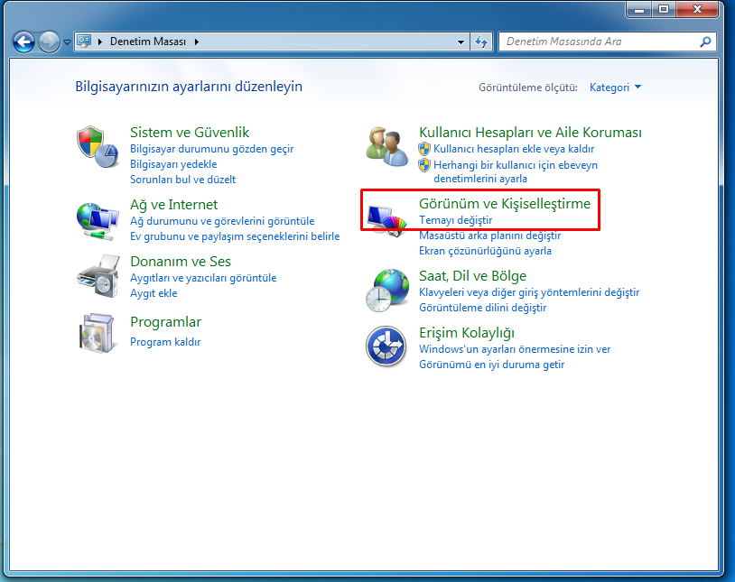The width and height of the screenshot is (735, 582).
Task: Click Klavyeleri veya diğer giriş yöntemlerini değiştir
Action: click(529, 292)
